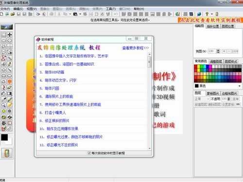The width and height of the screenshot is (243, 182).
Task: Click the yellow Help question toolbar icon
Action: [x=207, y=14]
